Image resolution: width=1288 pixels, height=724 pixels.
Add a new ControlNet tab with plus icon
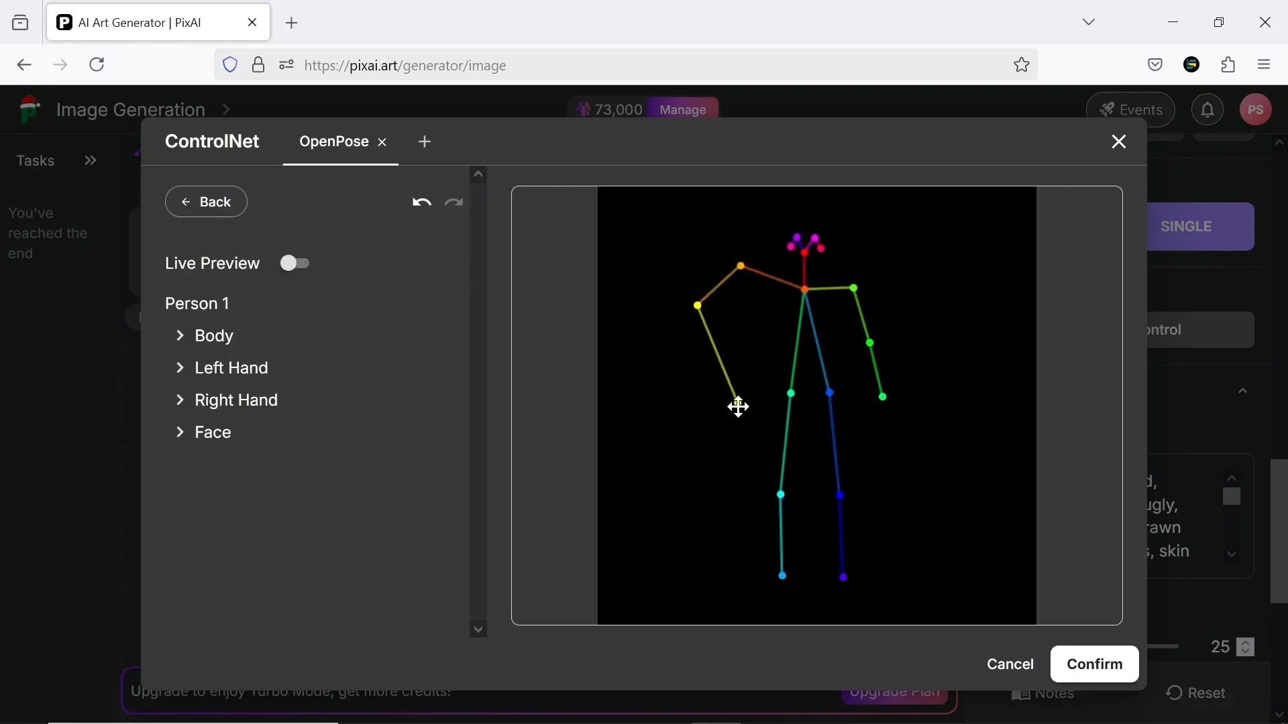425,141
